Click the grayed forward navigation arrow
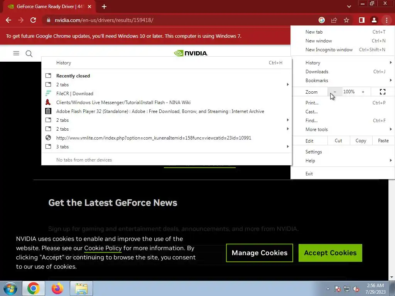 tap(21, 20)
